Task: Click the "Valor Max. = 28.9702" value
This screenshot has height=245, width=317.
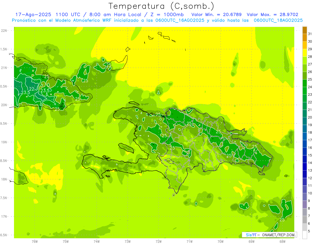Action: point(272,15)
